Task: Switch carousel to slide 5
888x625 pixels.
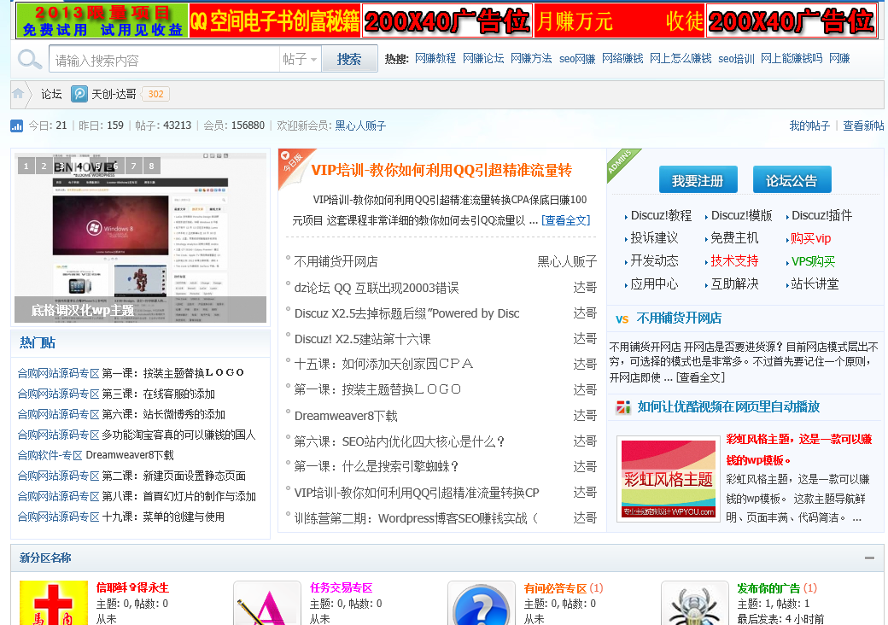Action: pyautogui.click(x=99, y=166)
